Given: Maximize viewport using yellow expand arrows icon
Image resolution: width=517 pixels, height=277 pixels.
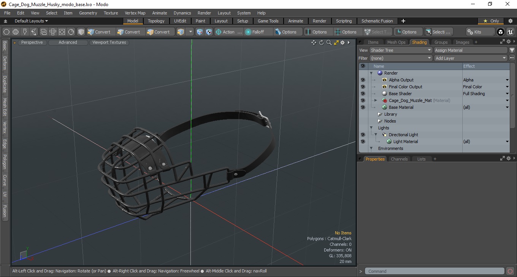Looking at the screenshot, I should 336,43.
